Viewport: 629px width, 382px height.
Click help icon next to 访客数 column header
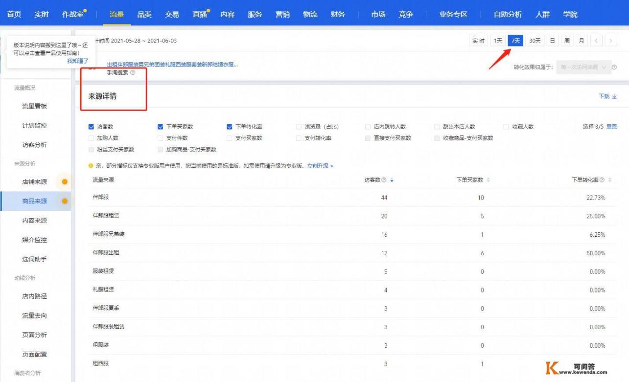[x=384, y=180]
